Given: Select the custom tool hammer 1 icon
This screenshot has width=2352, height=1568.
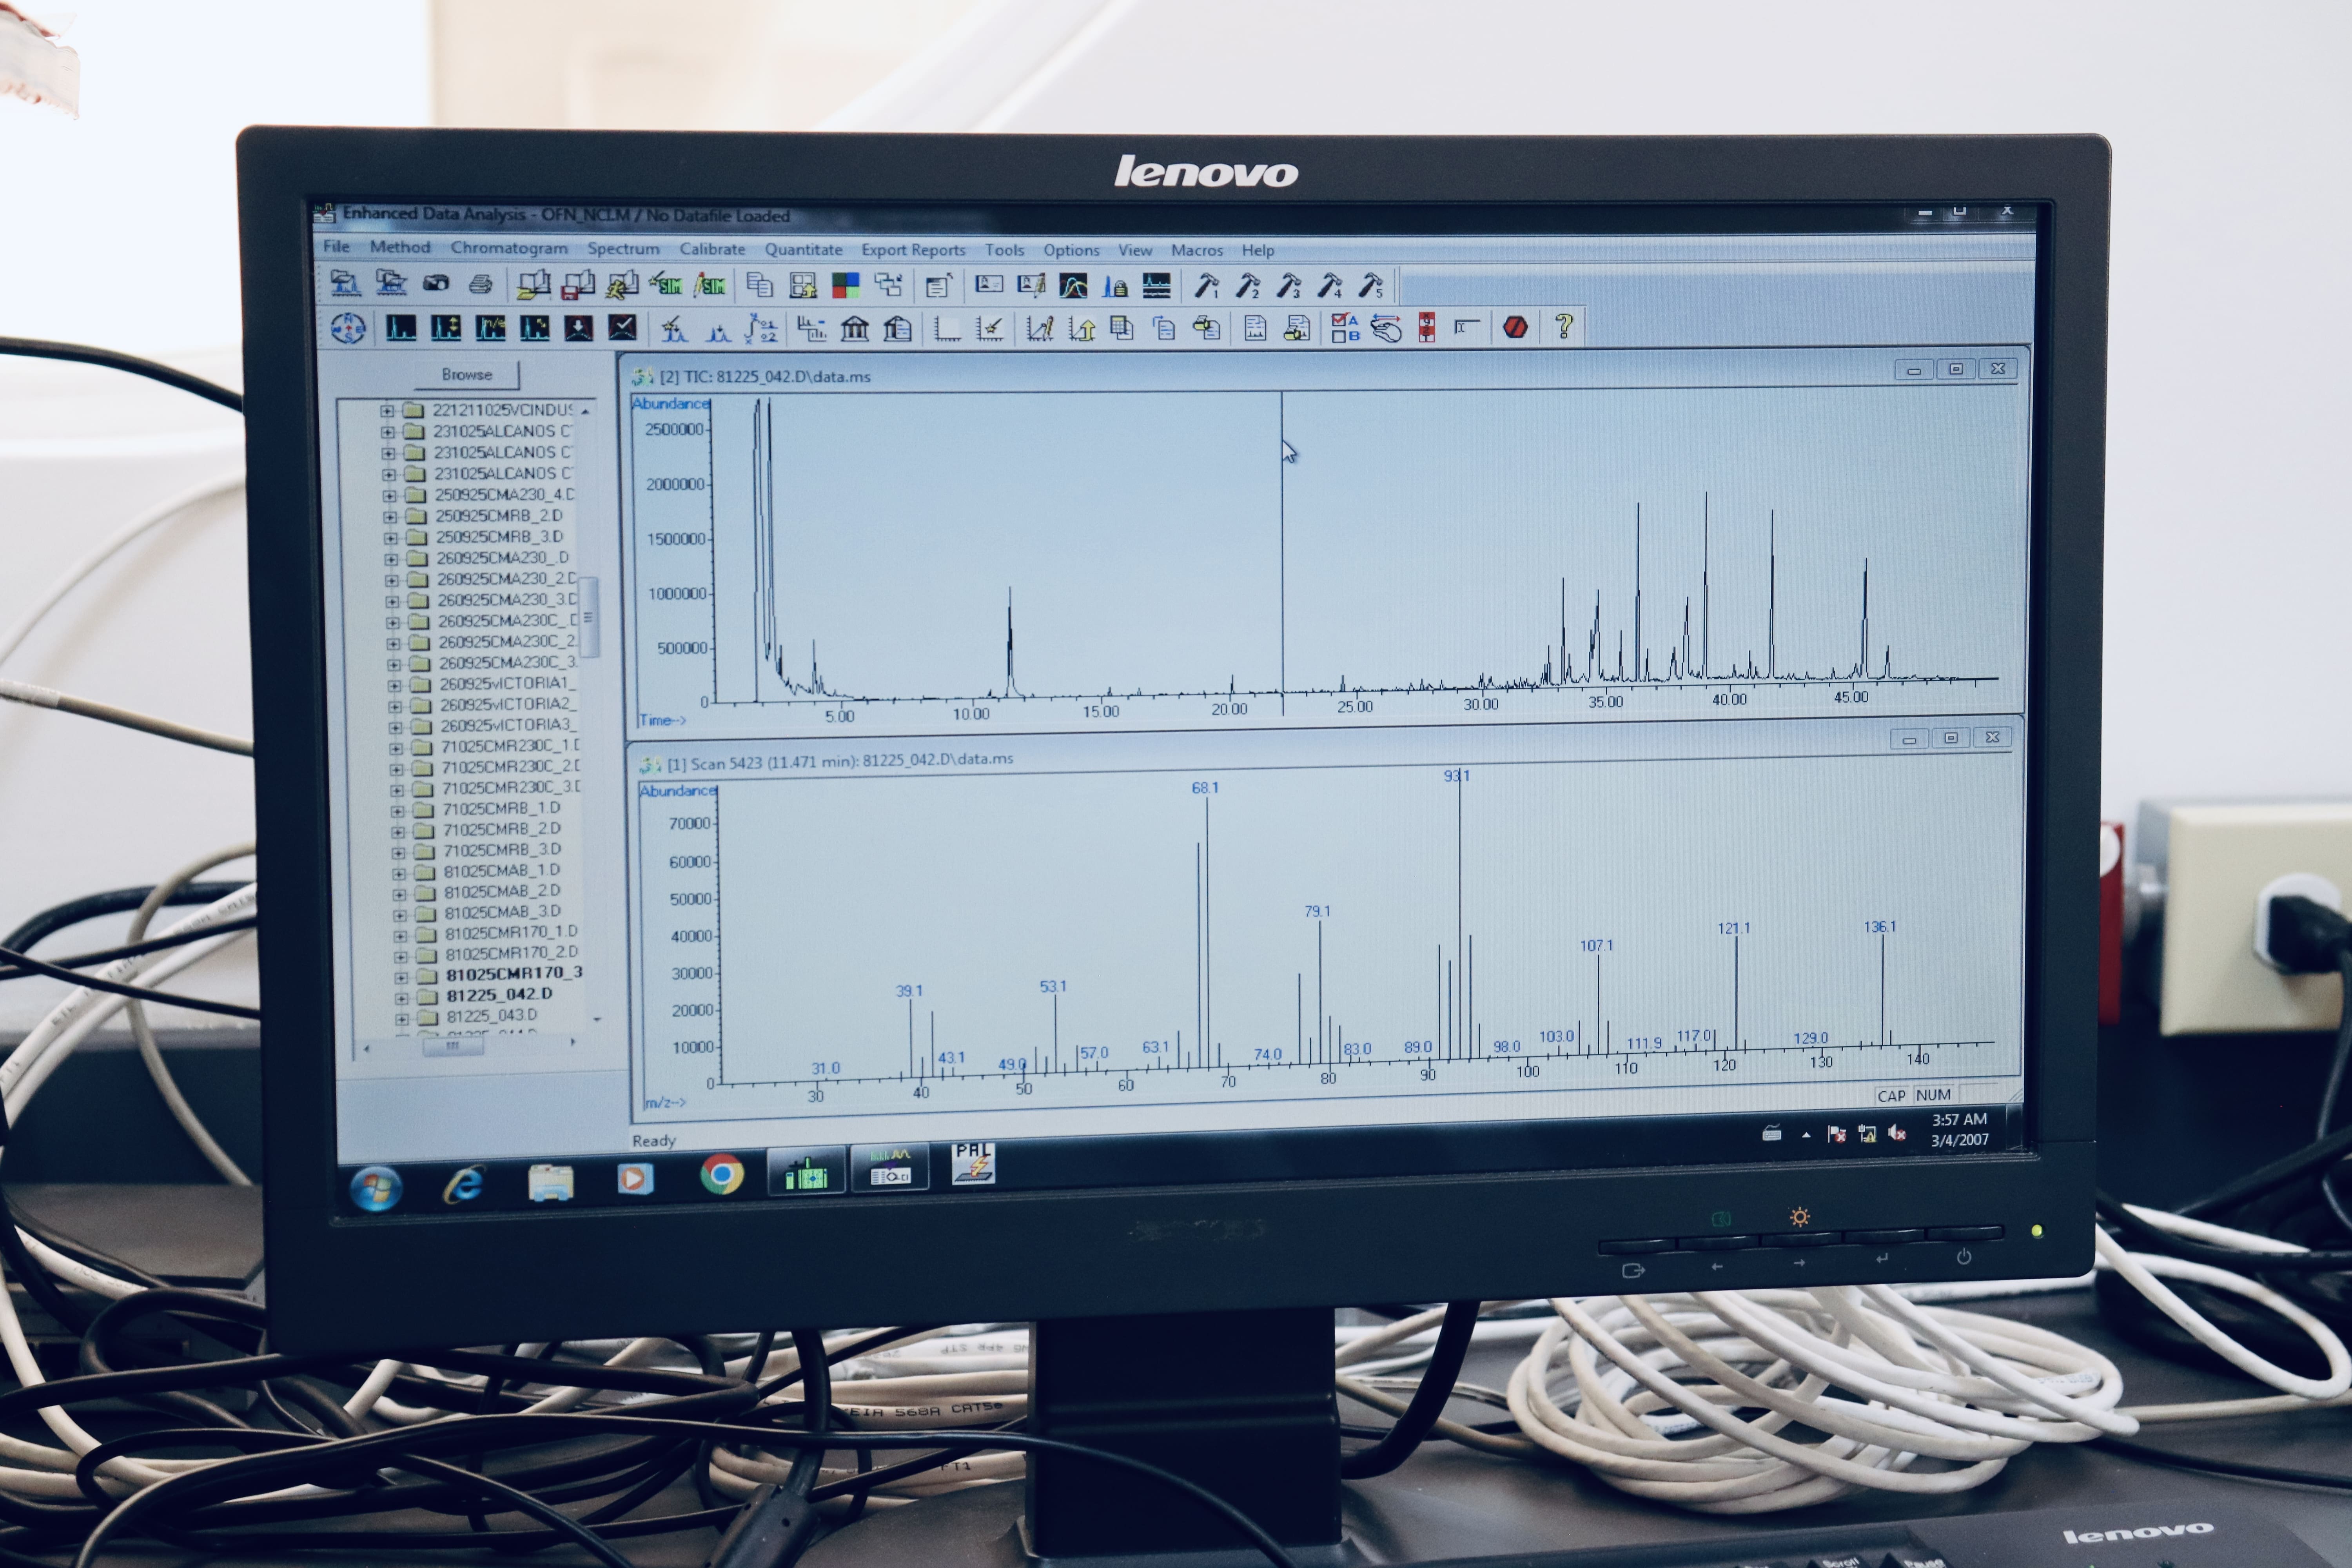Looking at the screenshot, I should tap(1207, 287).
